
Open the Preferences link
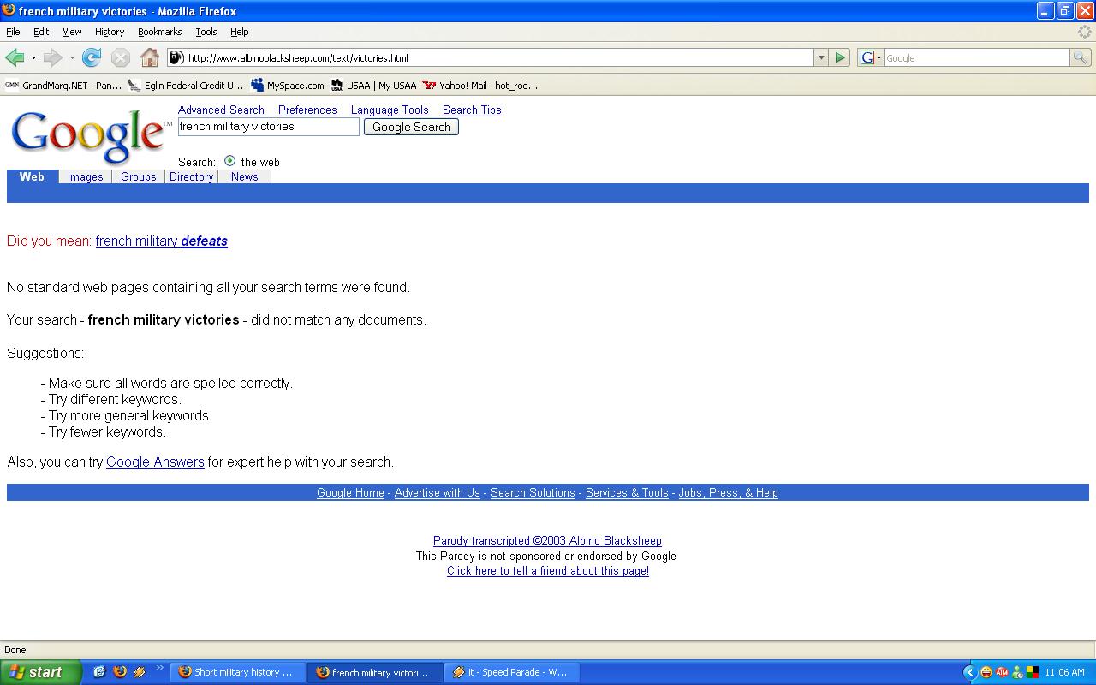coord(307,110)
